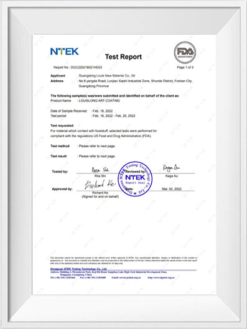Select the report number DGC220218021HE03

pyautogui.click(x=86, y=67)
